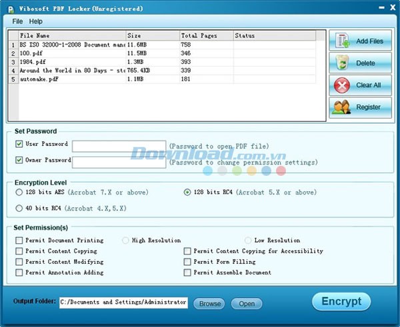Choose Low Resolution printing option
The width and height of the screenshot is (400, 327).
pyautogui.click(x=248, y=240)
